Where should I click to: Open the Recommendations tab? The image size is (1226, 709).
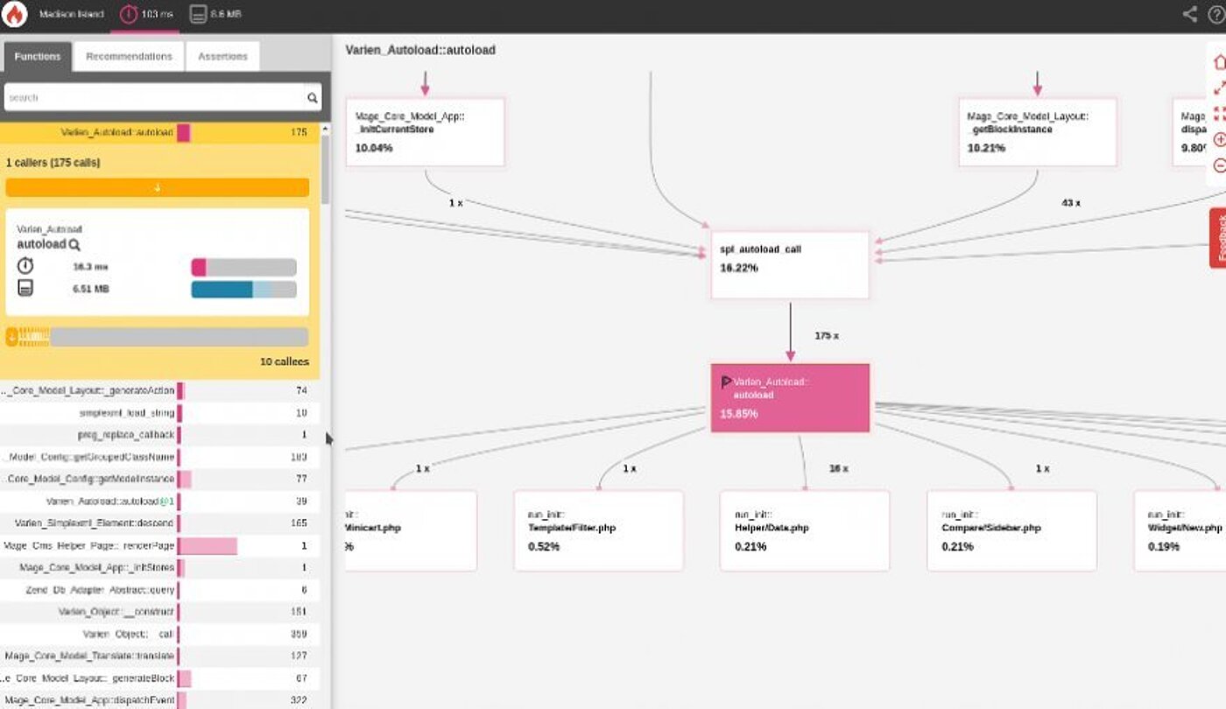[129, 56]
